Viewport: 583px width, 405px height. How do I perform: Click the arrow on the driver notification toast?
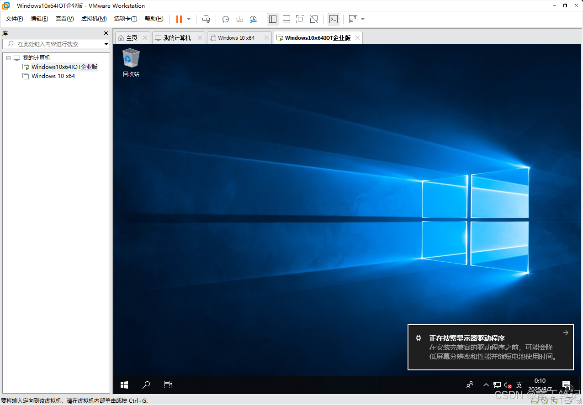(566, 332)
